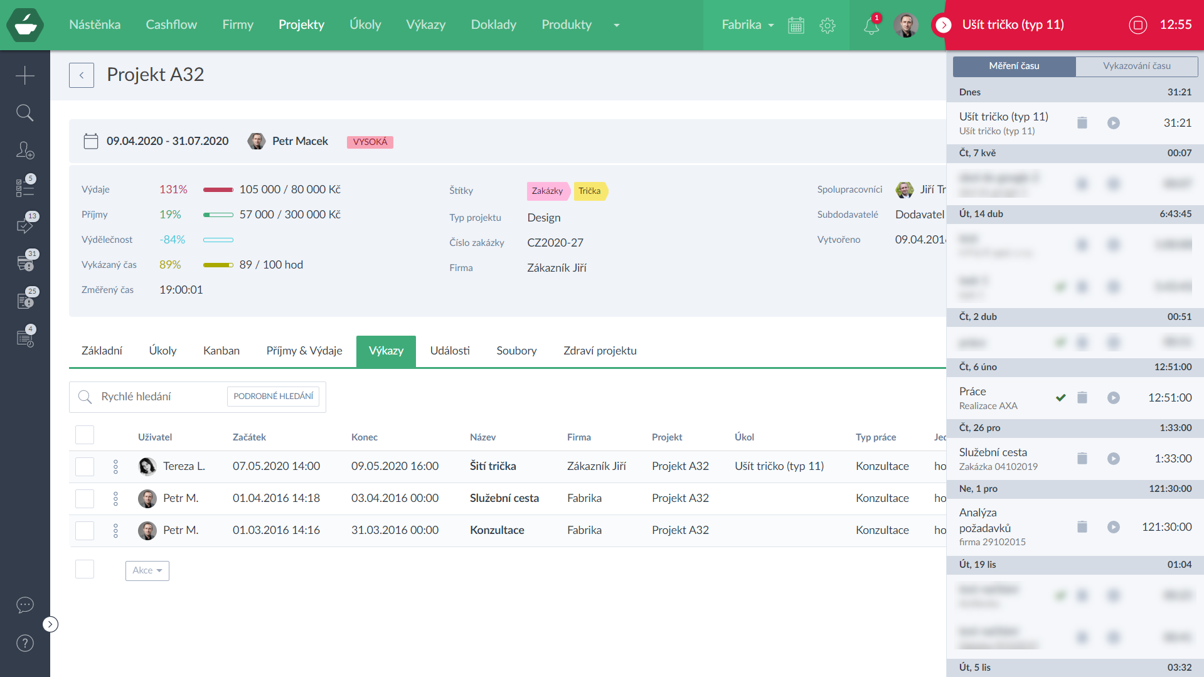Open the calendar icon in top bar
This screenshot has width=1204, height=677.
796,25
